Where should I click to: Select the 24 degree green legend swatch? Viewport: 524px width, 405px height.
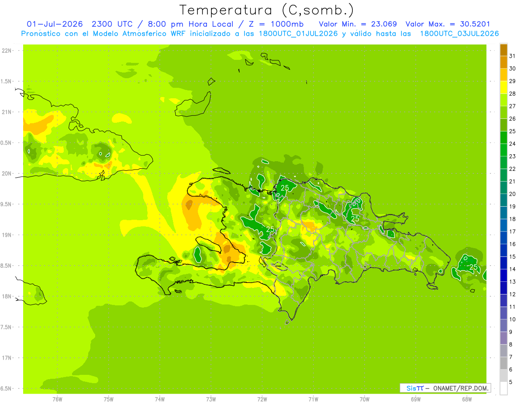pos(503,137)
